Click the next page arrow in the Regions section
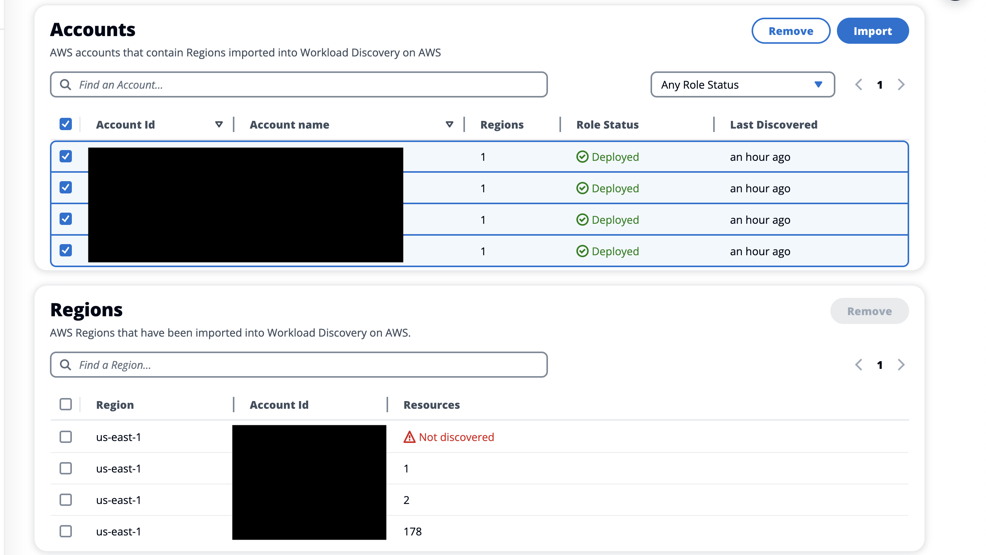Viewport: 986px width, 555px height. click(901, 365)
